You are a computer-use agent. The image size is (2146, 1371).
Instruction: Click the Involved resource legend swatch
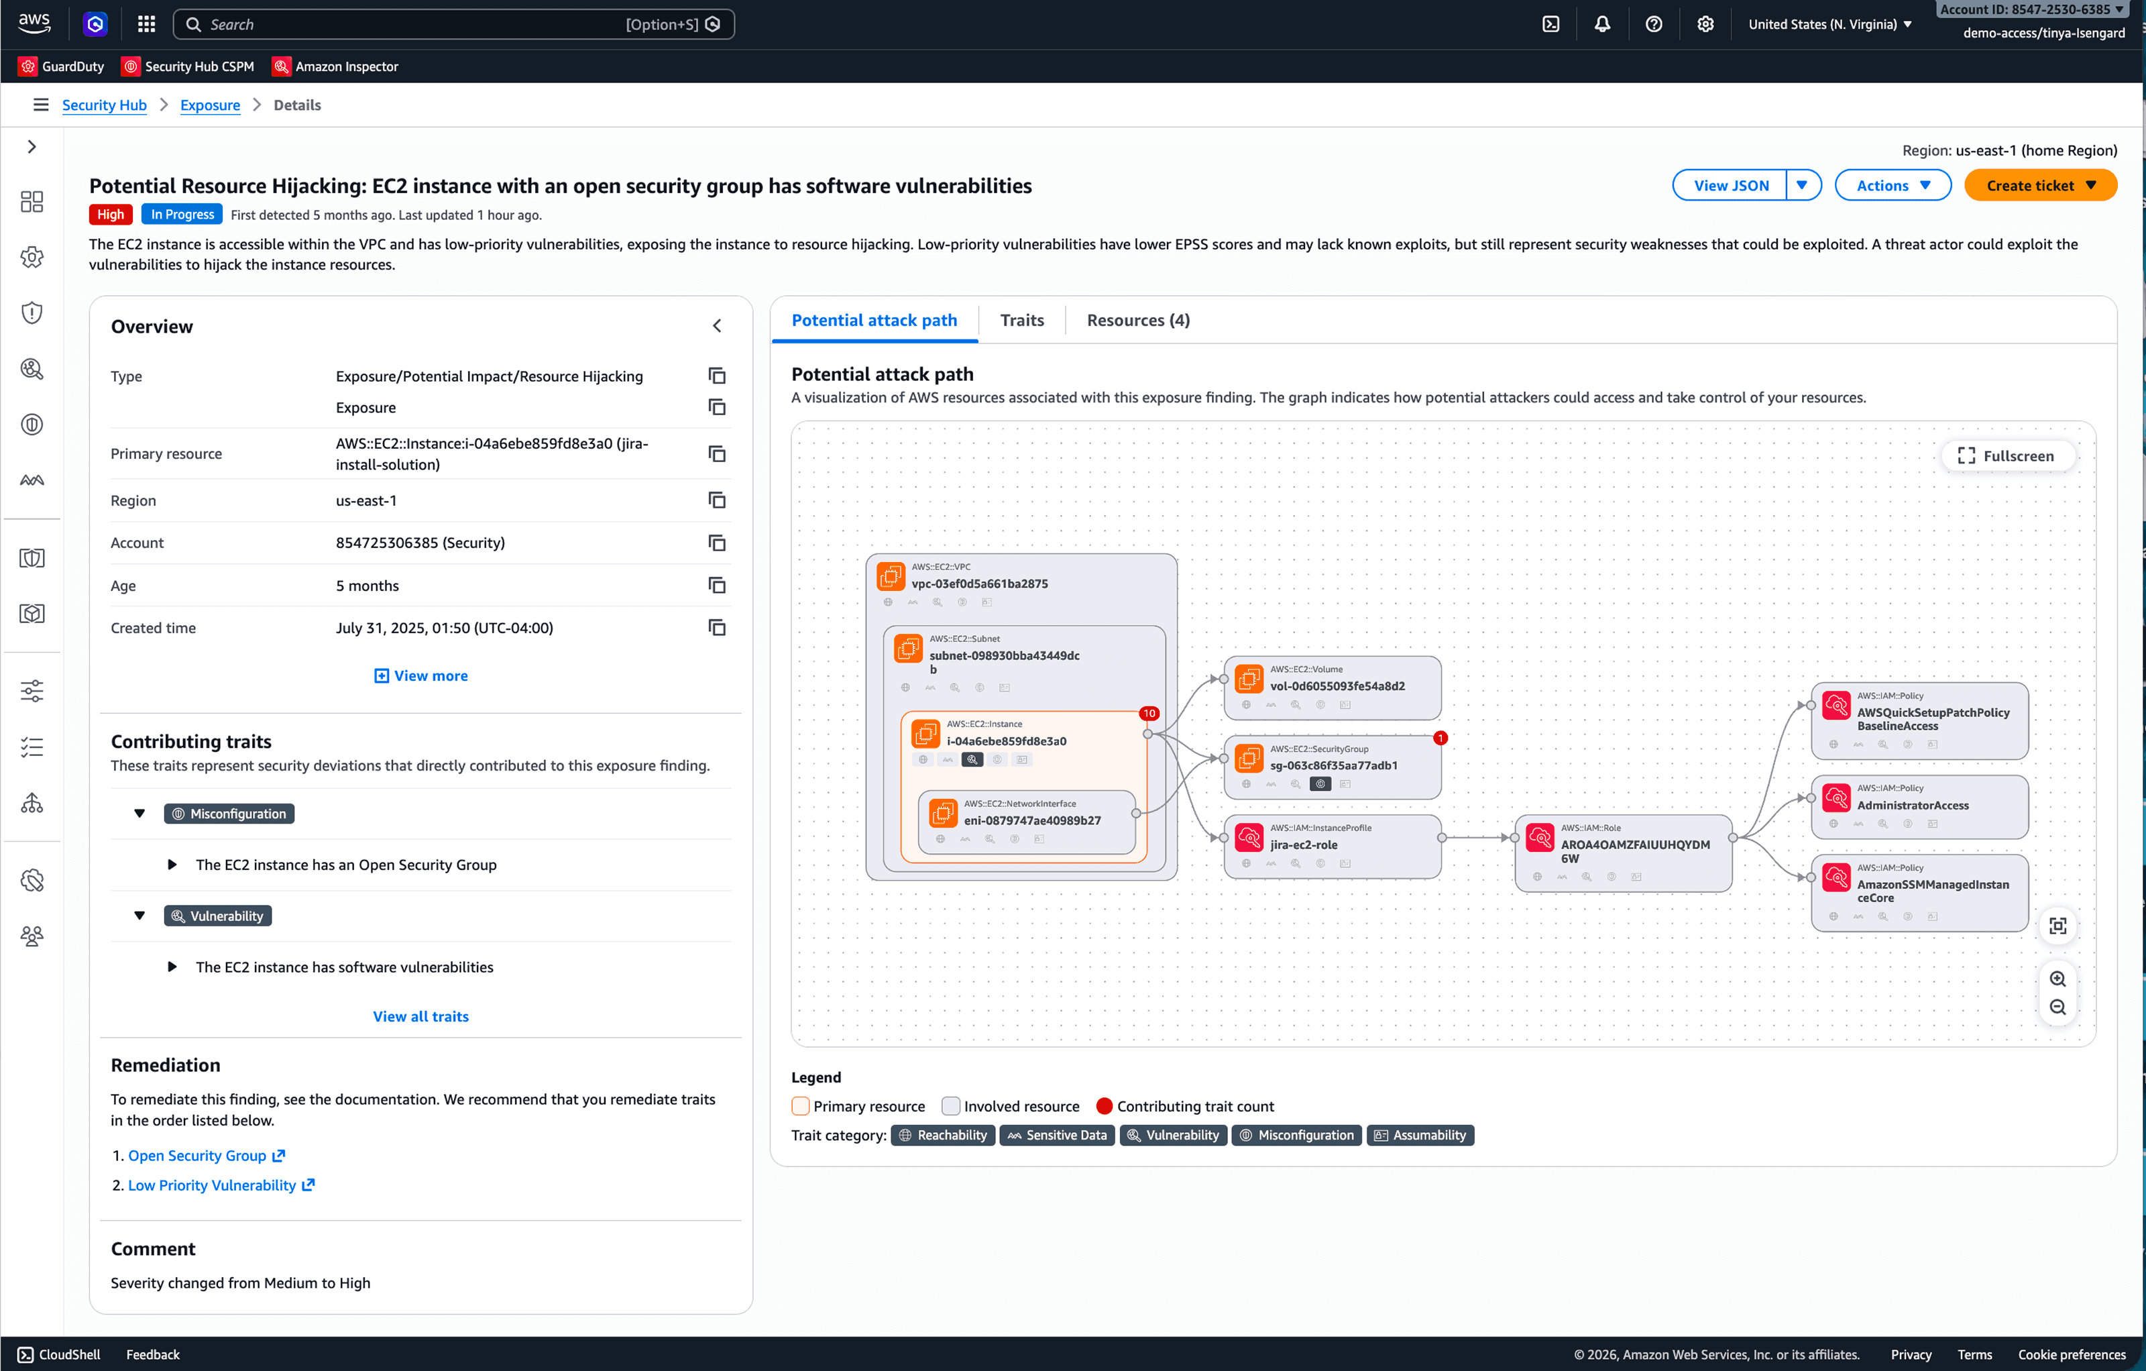click(x=951, y=1106)
